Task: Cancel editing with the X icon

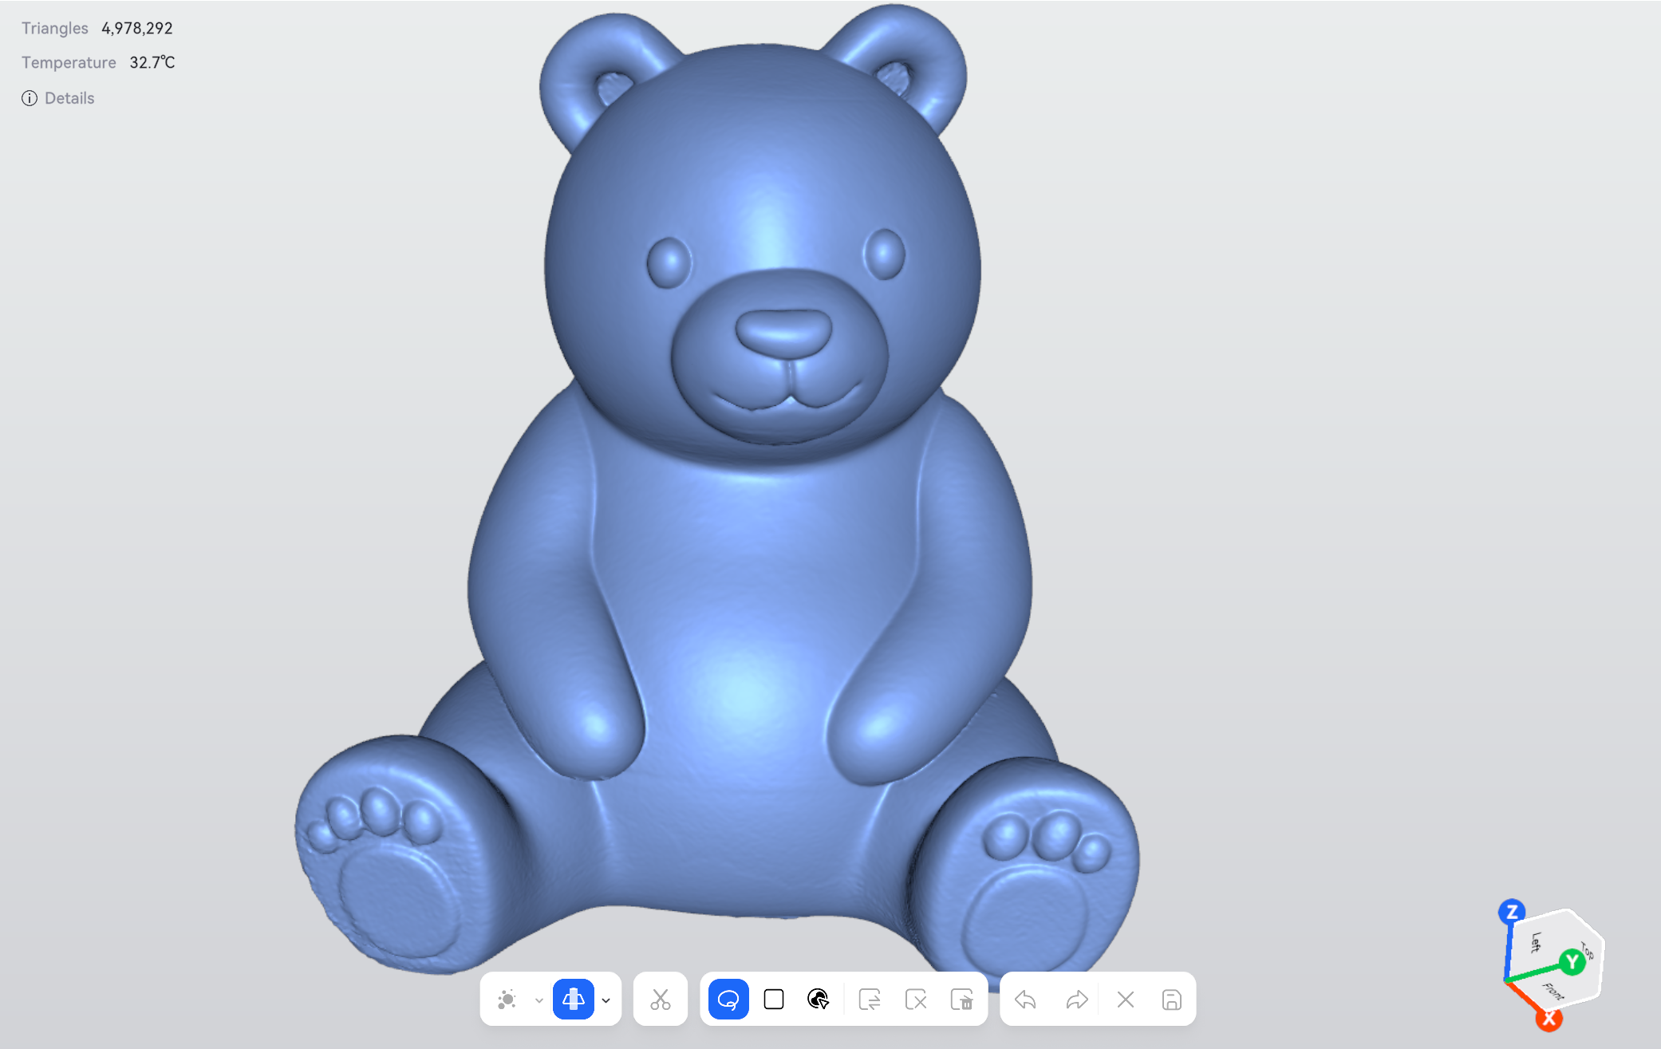Action: tap(1126, 999)
